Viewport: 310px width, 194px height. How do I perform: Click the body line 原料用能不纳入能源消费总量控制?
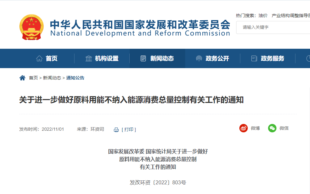158,159
